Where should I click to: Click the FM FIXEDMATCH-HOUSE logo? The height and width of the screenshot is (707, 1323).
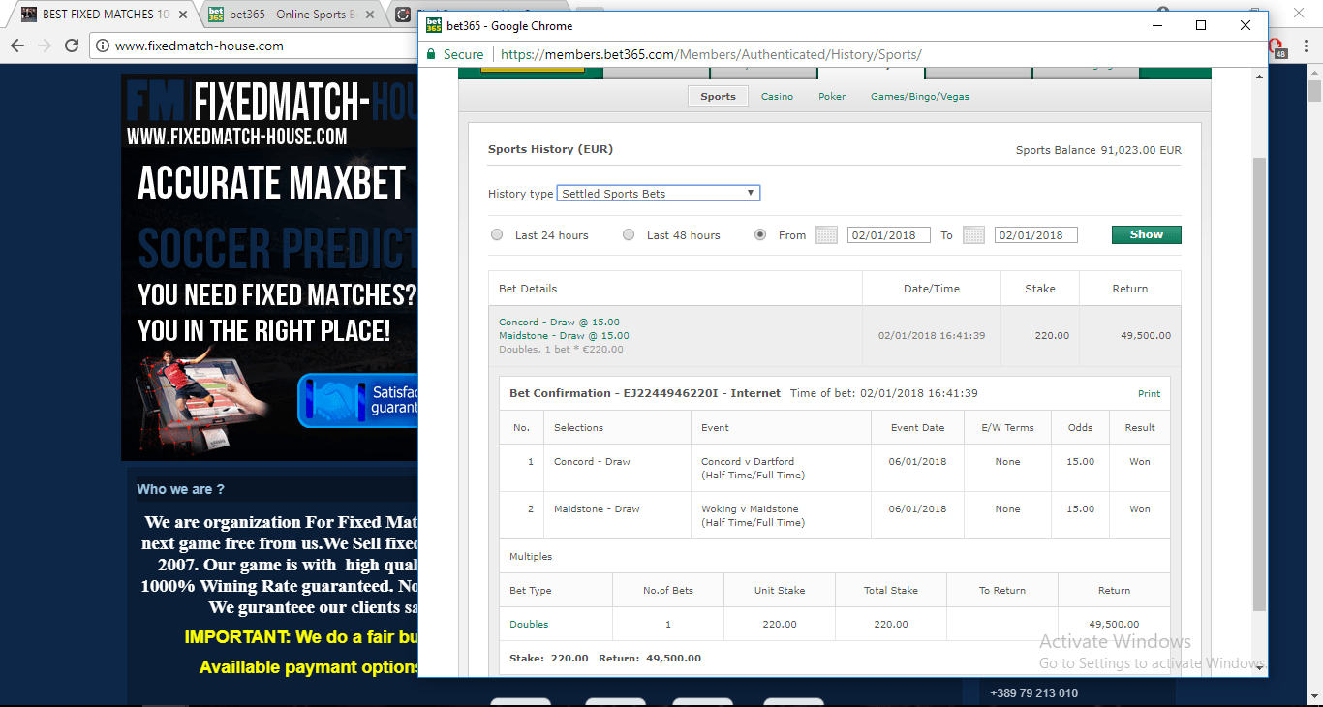click(271, 100)
